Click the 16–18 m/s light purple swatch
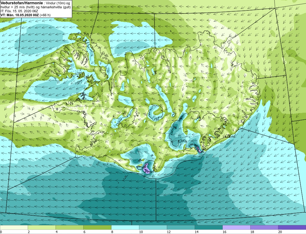 coord(237,227)
